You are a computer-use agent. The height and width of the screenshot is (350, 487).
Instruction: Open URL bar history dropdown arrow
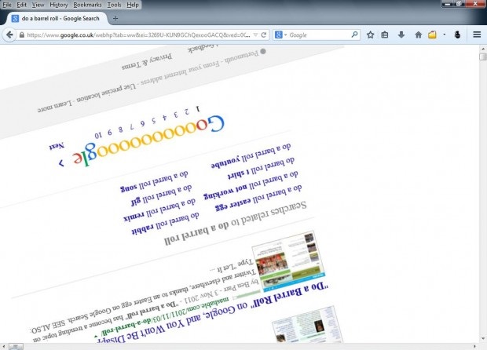coord(255,35)
